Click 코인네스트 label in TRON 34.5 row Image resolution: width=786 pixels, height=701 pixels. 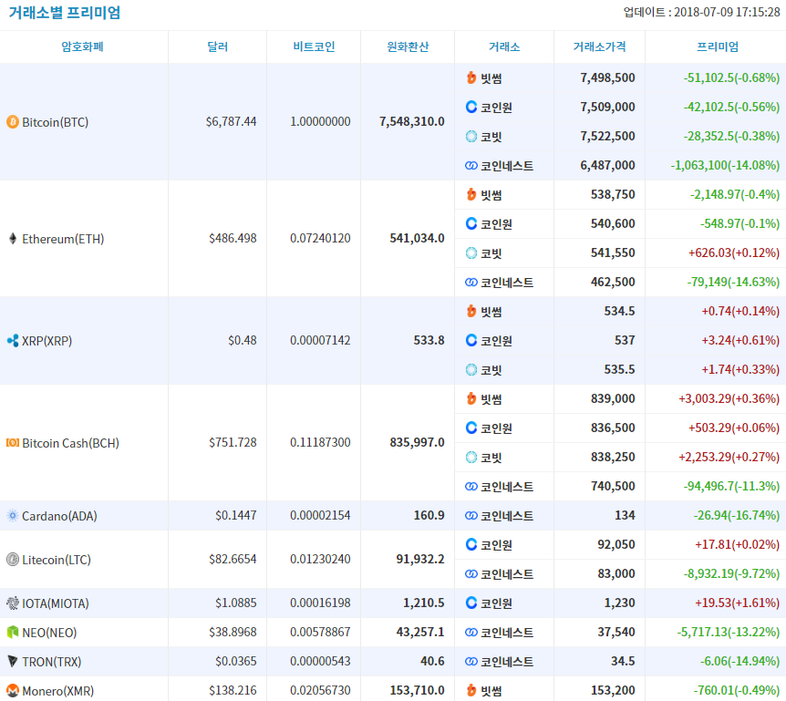pyautogui.click(x=507, y=662)
